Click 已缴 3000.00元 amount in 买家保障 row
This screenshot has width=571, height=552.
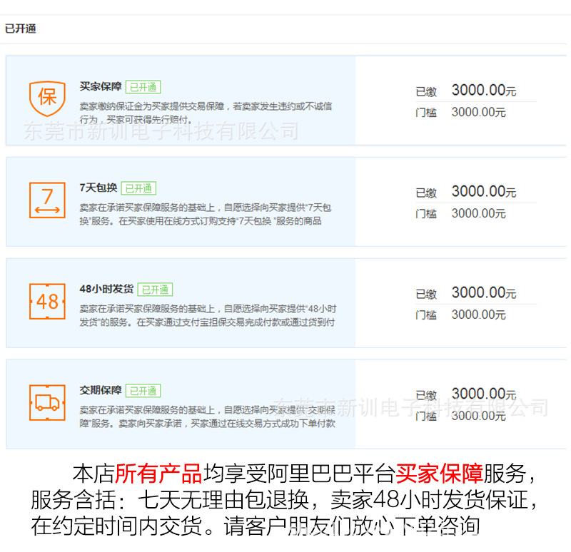483,91
